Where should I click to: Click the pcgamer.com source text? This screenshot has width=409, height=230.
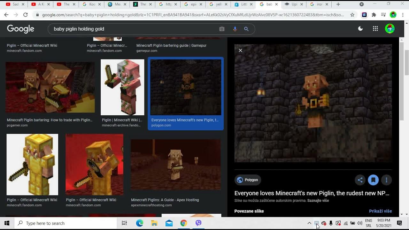17,125
